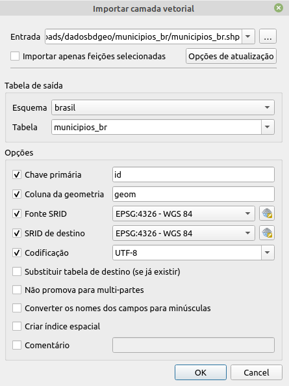
Task: Enable Não promova para multi-partes
Action: (17, 290)
